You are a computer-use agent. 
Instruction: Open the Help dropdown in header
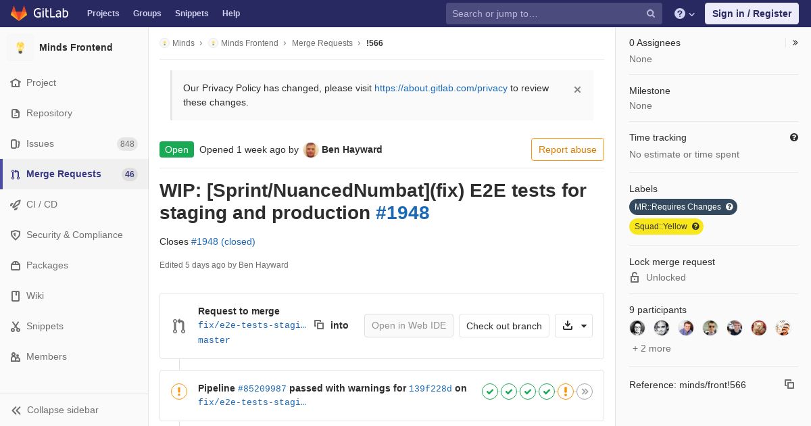pyautogui.click(x=685, y=14)
